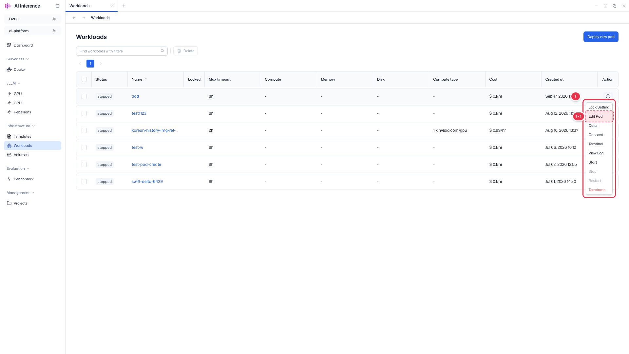This screenshot has width=629, height=354.
Task: Open Docker serverless page
Action: tap(32, 69)
